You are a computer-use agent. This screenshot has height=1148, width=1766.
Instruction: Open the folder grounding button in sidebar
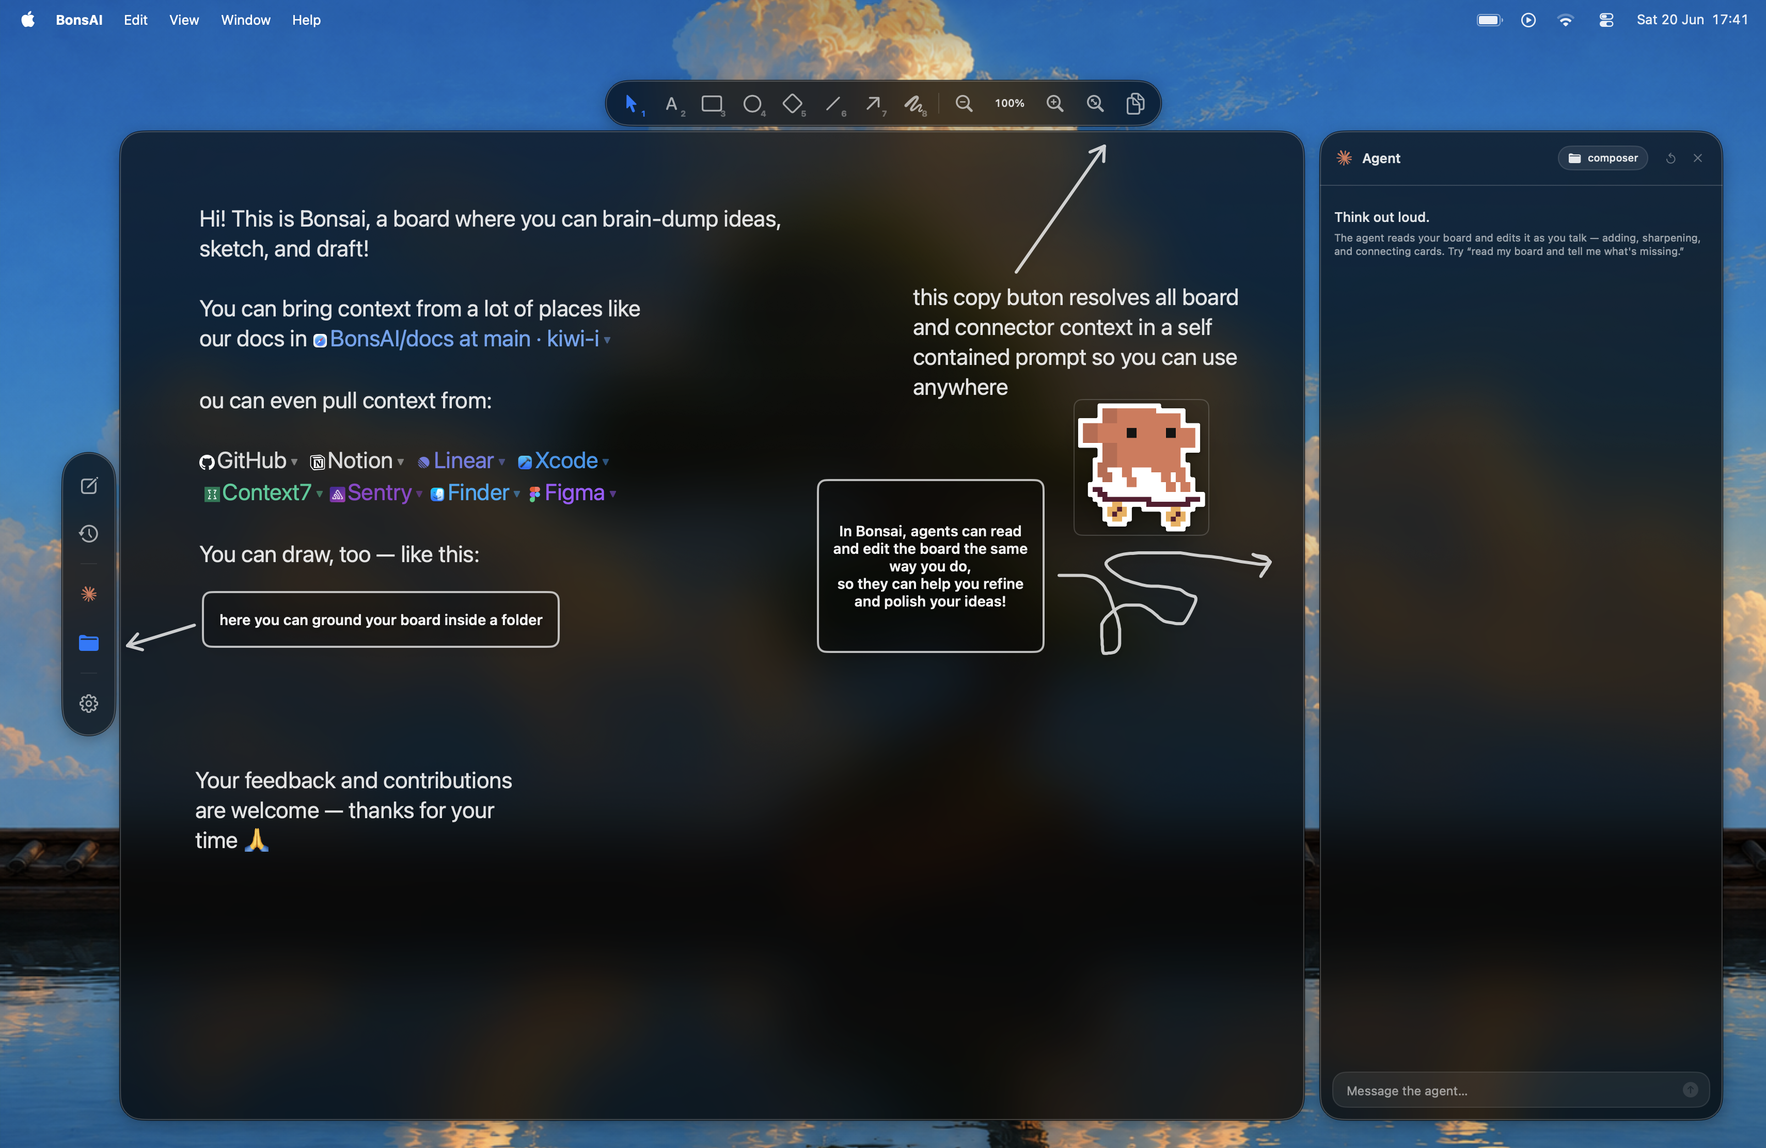(89, 643)
